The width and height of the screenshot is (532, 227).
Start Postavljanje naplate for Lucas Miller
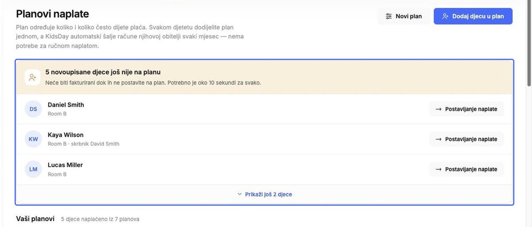(x=466, y=169)
